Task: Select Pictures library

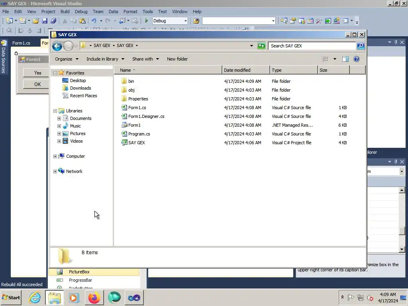Action: point(74,133)
